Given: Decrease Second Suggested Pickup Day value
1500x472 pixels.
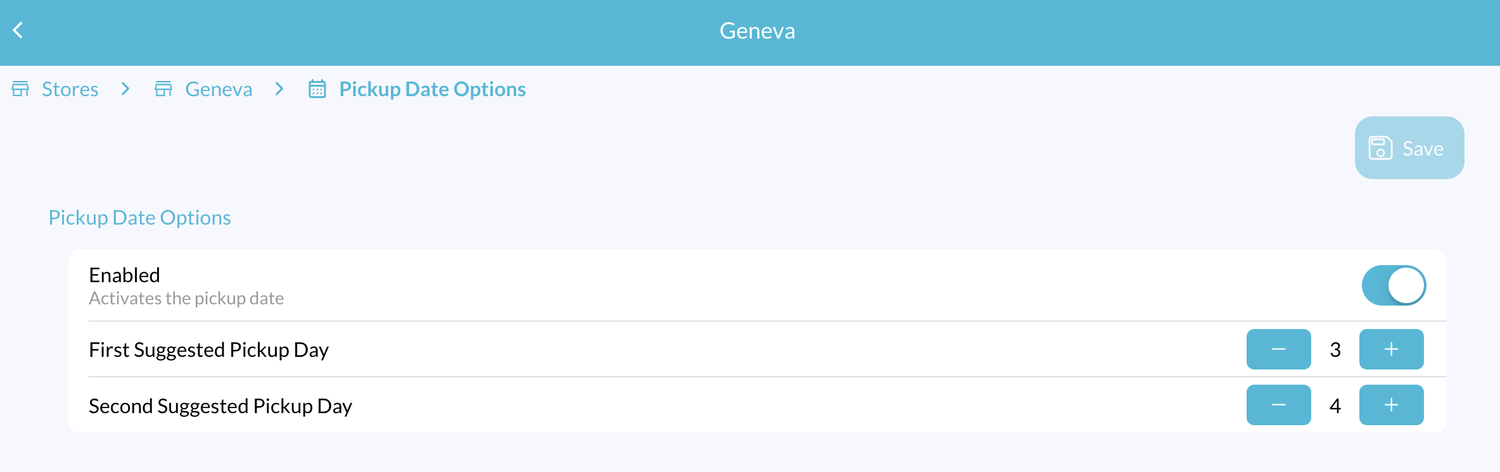Looking at the screenshot, I should [x=1278, y=405].
